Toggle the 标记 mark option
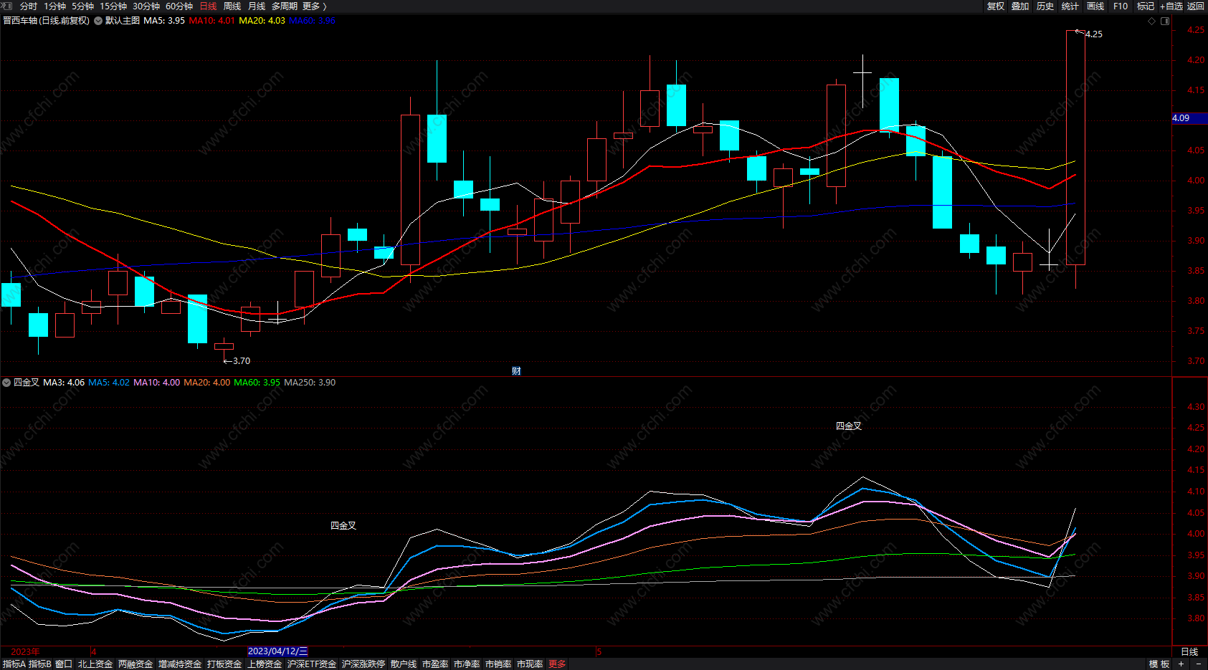The width and height of the screenshot is (1208, 670). (x=1145, y=6)
